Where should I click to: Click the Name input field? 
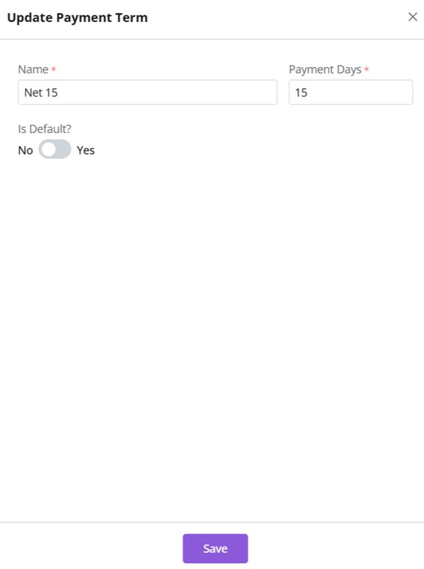pyautogui.click(x=148, y=92)
